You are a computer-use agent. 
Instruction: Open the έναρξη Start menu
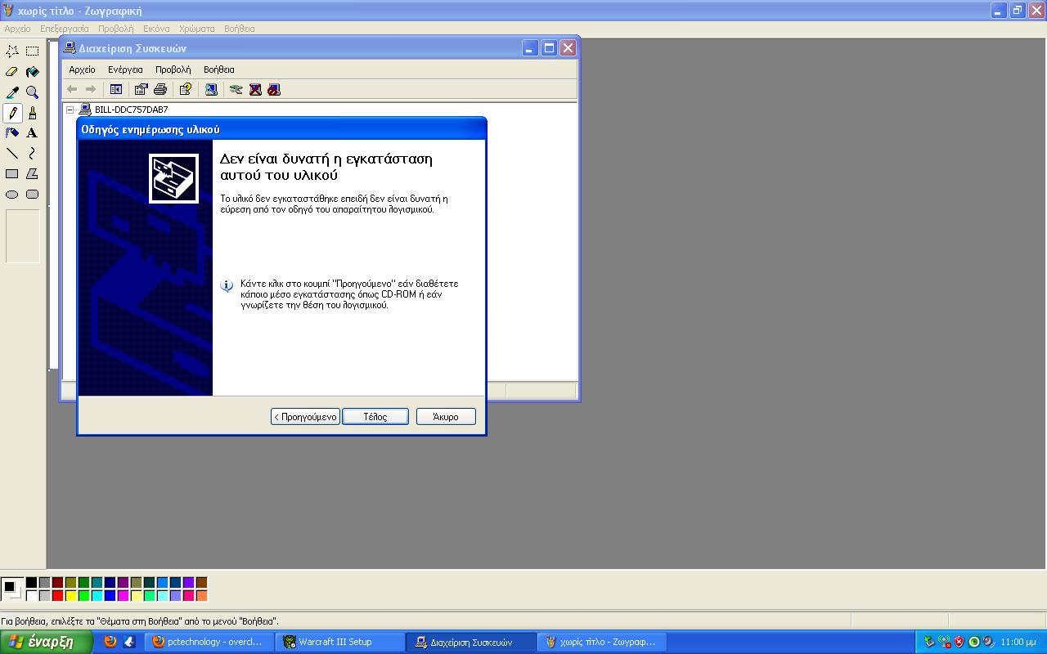(47, 642)
